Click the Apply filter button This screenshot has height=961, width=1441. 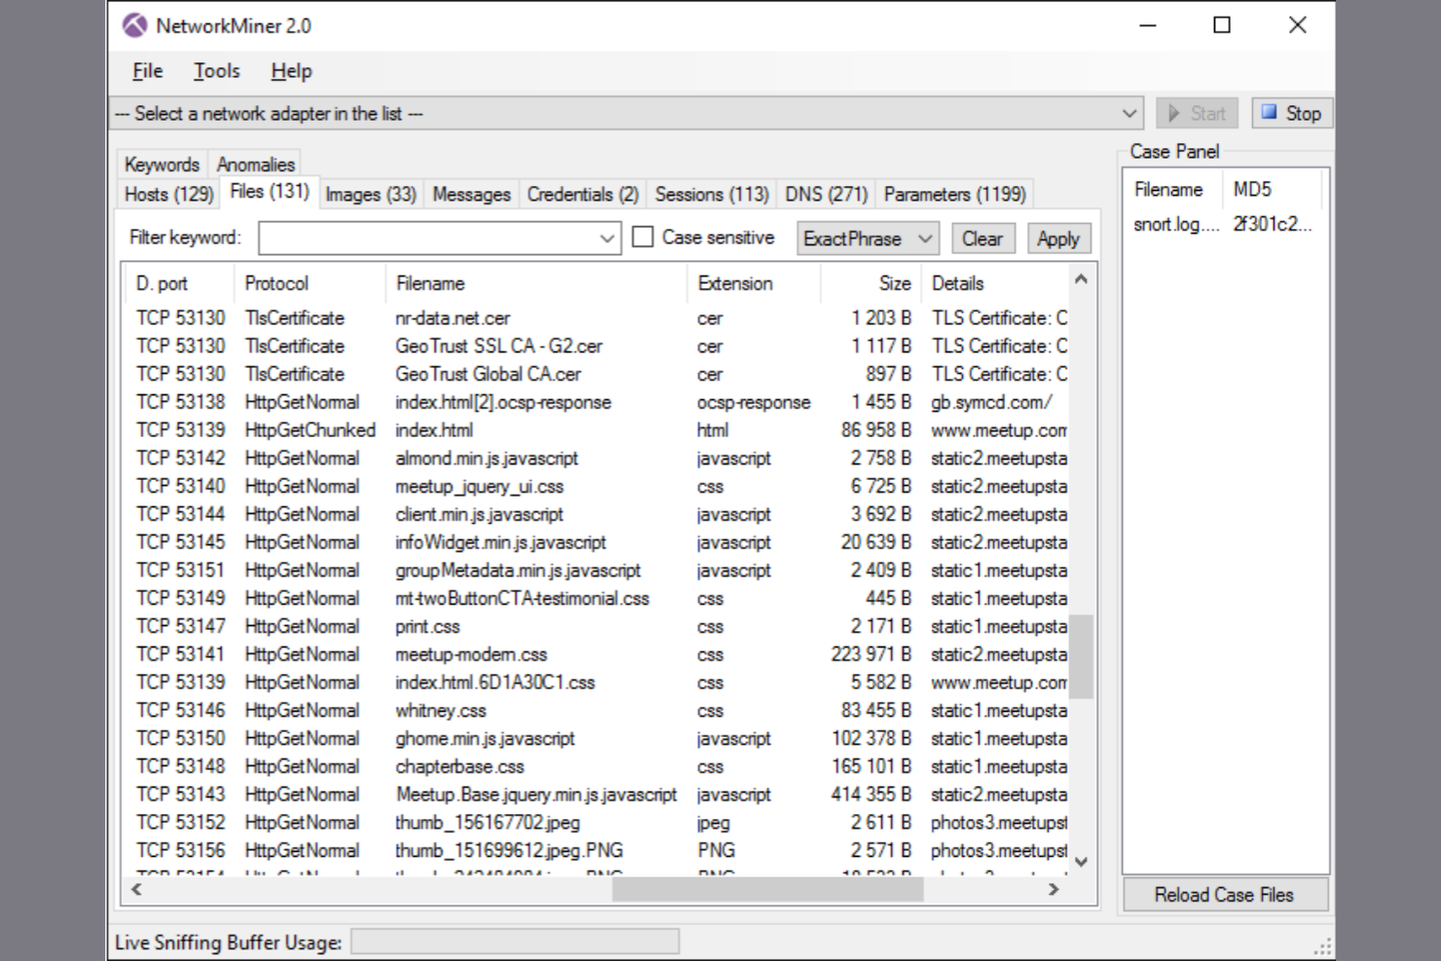point(1058,239)
